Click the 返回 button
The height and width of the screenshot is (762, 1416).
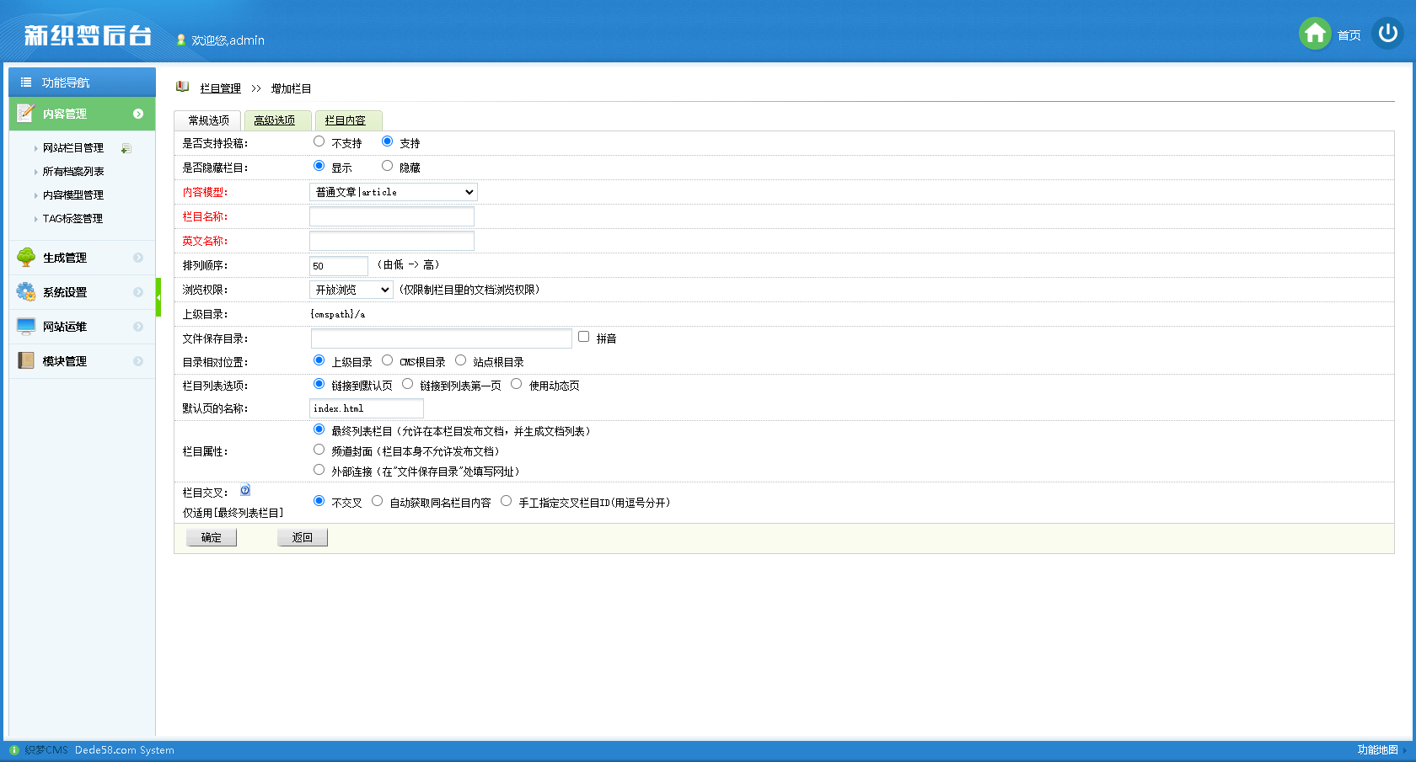(x=303, y=537)
